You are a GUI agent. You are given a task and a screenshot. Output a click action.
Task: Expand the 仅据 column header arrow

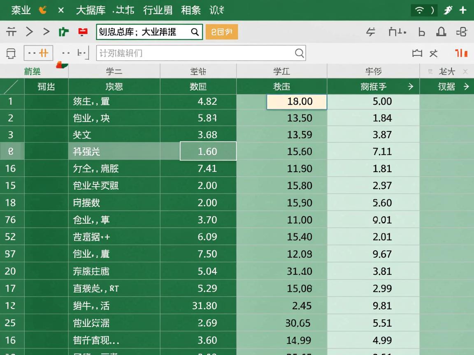pyautogui.click(x=467, y=87)
